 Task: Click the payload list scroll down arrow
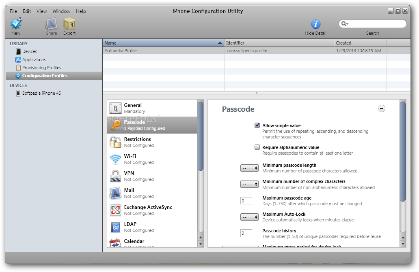tap(201, 244)
